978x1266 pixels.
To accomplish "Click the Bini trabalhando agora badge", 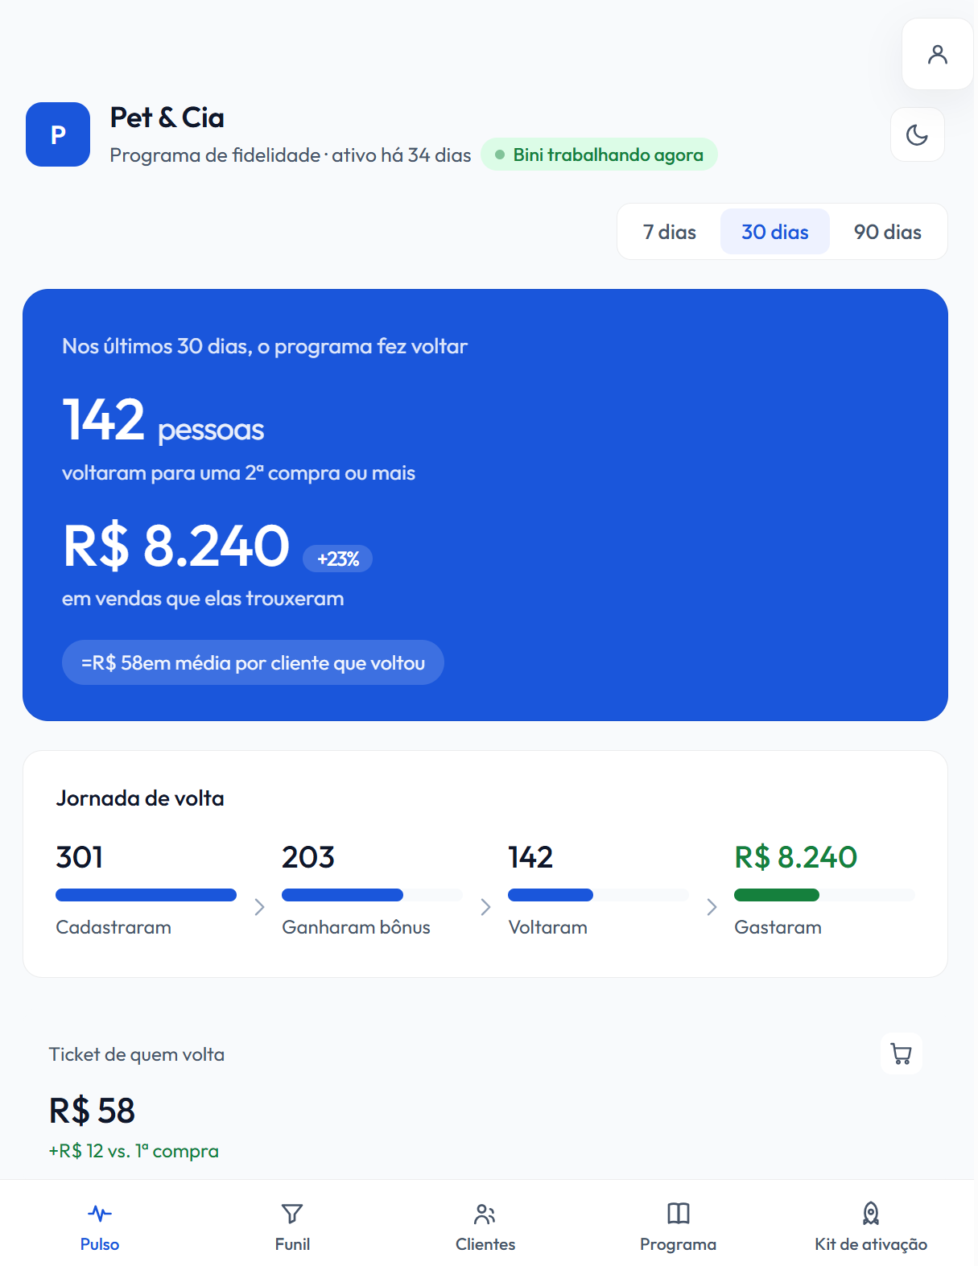I will (599, 155).
